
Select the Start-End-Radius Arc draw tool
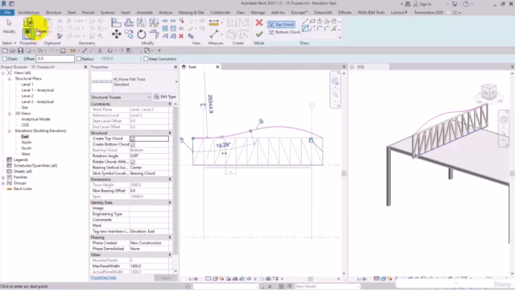(x=306, y=29)
